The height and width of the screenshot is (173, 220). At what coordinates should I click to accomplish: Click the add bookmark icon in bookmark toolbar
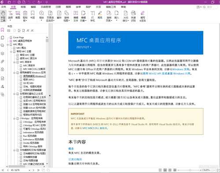click(x=19, y=30)
